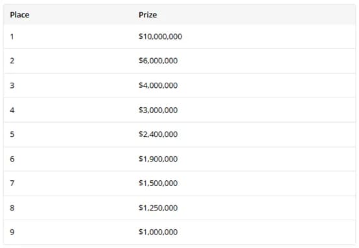Click place number 7 cell

tap(12, 183)
